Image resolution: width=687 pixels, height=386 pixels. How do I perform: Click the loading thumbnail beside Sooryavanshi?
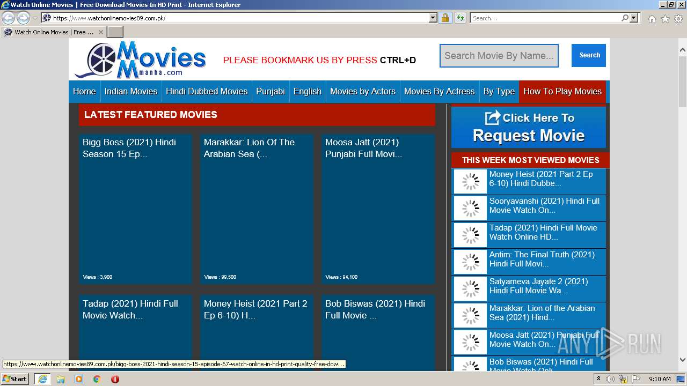point(470,209)
